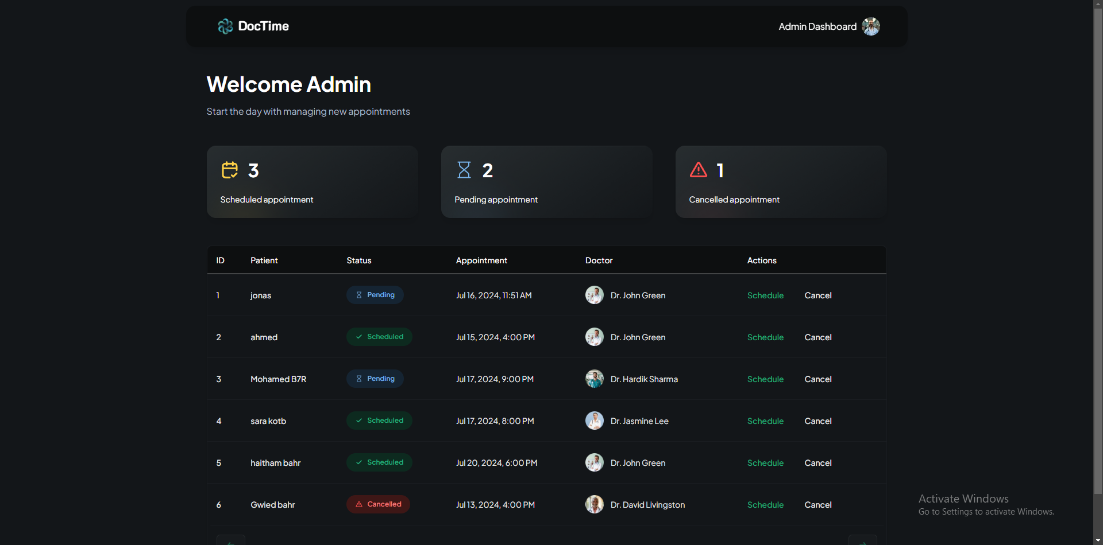This screenshot has width=1103, height=545.
Task: Click the scrollbar up arrow
Action: [x=1098, y=4]
